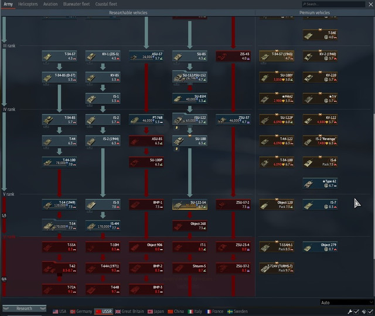Select the Japan nation tab
The width and height of the screenshot is (375, 316).
tap(156, 311)
